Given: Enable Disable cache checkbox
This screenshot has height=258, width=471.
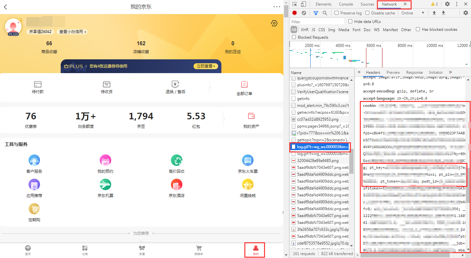Looking at the screenshot, I should click(x=367, y=13).
